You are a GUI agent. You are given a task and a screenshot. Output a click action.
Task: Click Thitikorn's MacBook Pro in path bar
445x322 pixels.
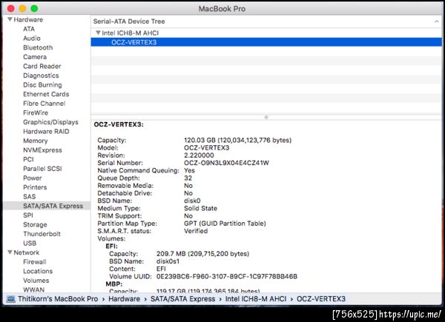pyautogui.click(x=58, y=299)
